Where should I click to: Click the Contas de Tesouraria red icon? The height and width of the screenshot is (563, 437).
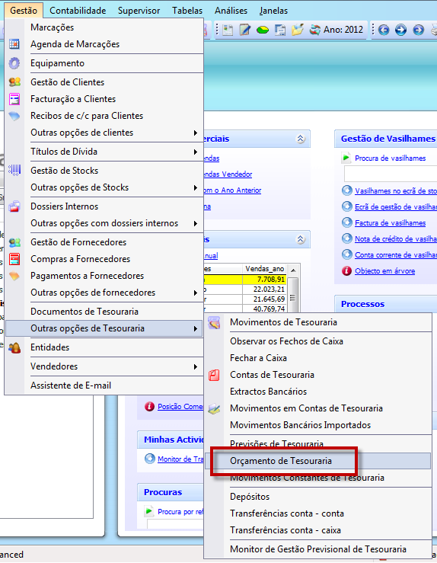tap(214, 375)
